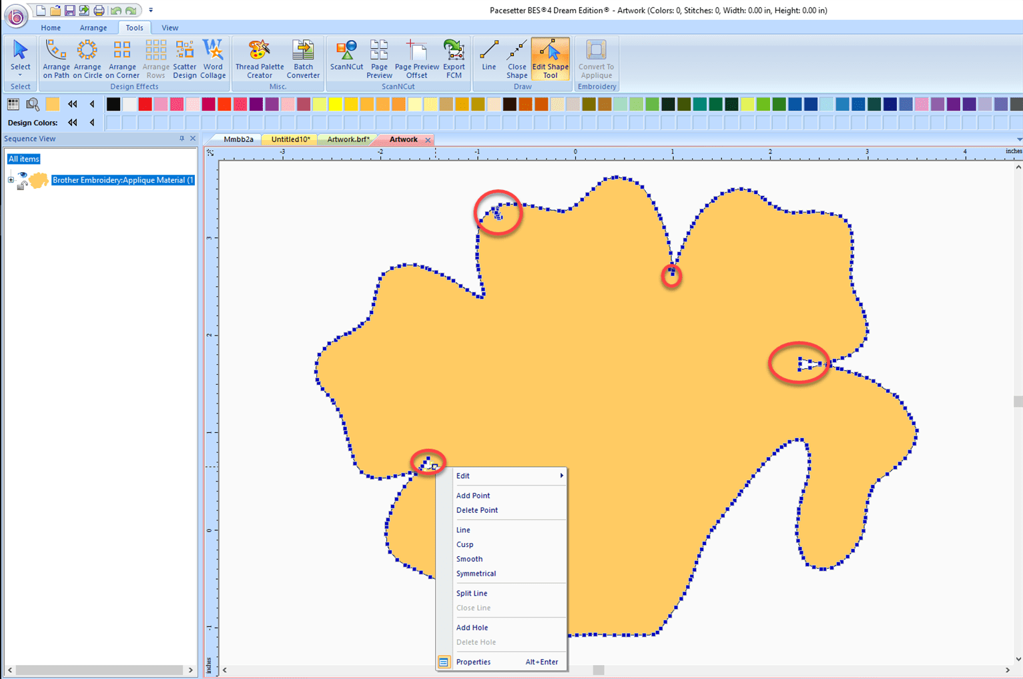
Task: Launch the Batch Converter
Action: point(303,59)
